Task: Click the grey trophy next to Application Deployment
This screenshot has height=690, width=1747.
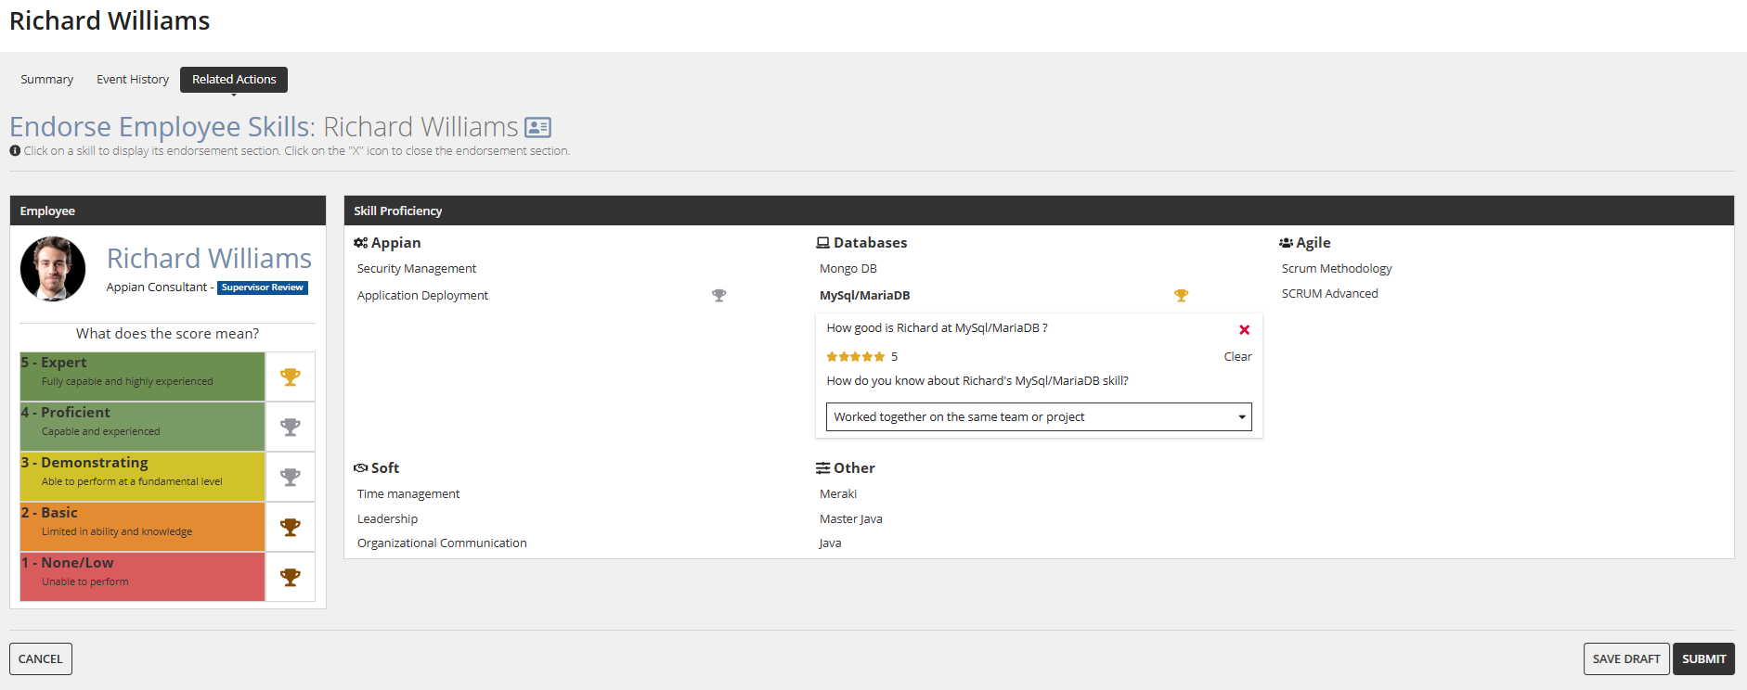Action: click(719, 296)
